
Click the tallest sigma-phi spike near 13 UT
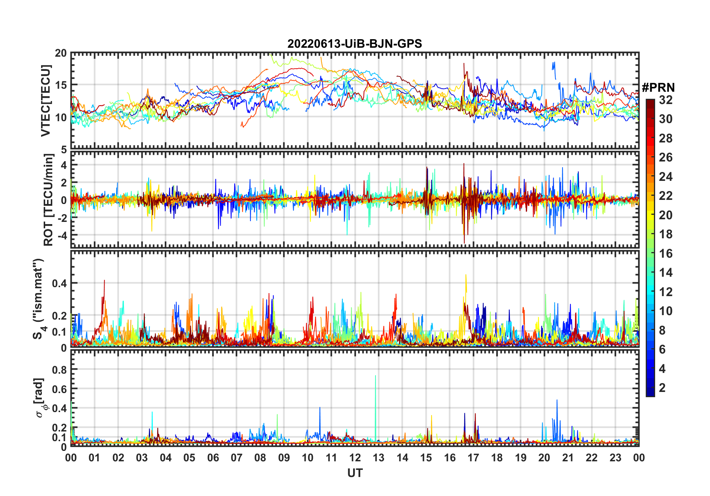click(x=375, y=377)
